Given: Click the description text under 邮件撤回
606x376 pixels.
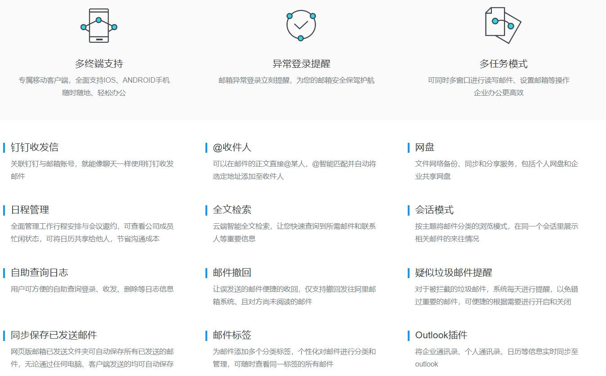Looking at the screenshot, I should click(294, 295).
